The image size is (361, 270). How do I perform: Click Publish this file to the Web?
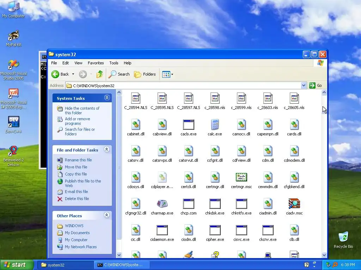click(x=83, y=183)
